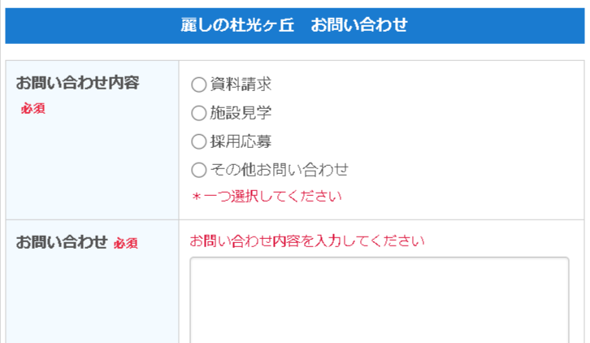Select the その他お問い合わせ radio button

[198, 171]
